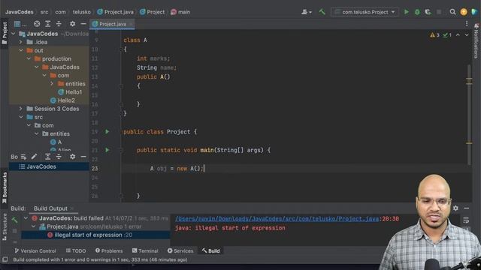This screenshot has height=270, width=481.
Task: Open Build tool tab at bottom
Action: (210, 250)
